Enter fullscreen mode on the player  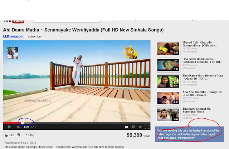pyautogui.click(x=147, y=127)
